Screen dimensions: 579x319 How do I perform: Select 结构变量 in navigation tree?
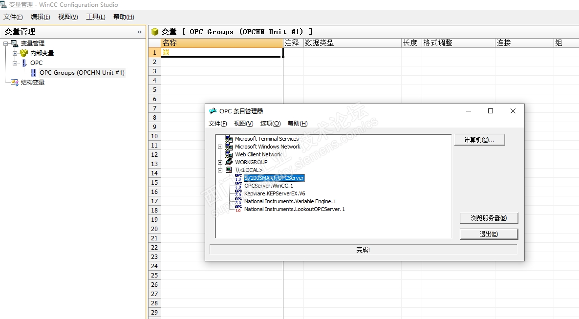(33, 83)
